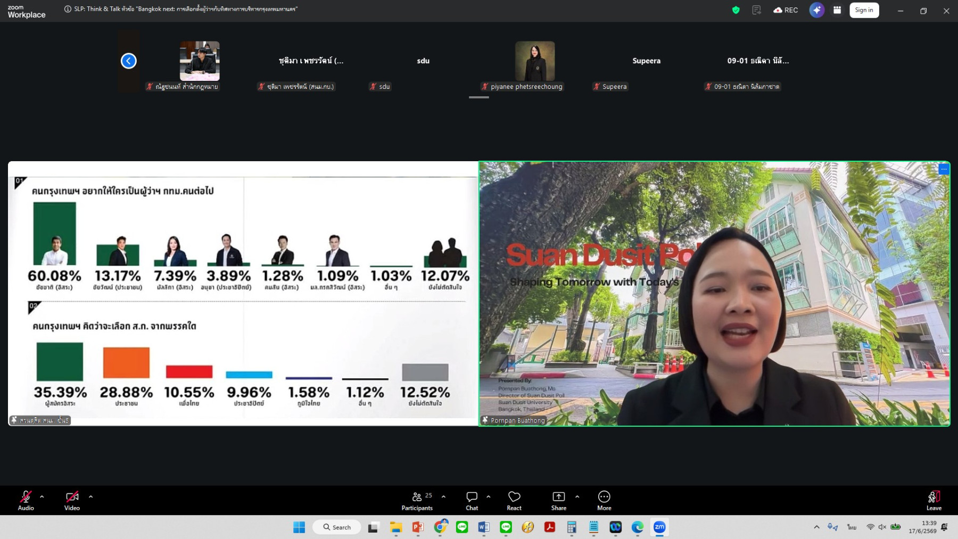
Task: Show hidden system tray icons
Action: click(x=816, y=527)
